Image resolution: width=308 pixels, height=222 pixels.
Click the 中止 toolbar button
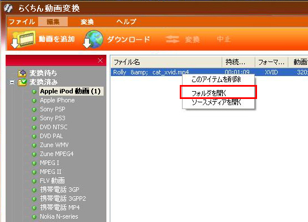tap(224, 39)
